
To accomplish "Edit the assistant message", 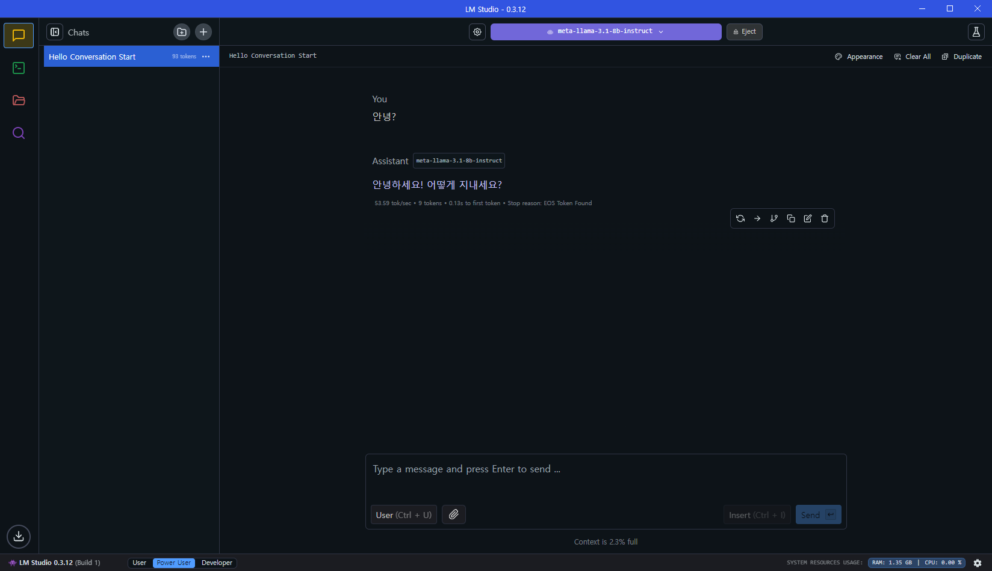I will click(x=808, y=218).
